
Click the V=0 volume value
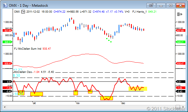point(127,12)
